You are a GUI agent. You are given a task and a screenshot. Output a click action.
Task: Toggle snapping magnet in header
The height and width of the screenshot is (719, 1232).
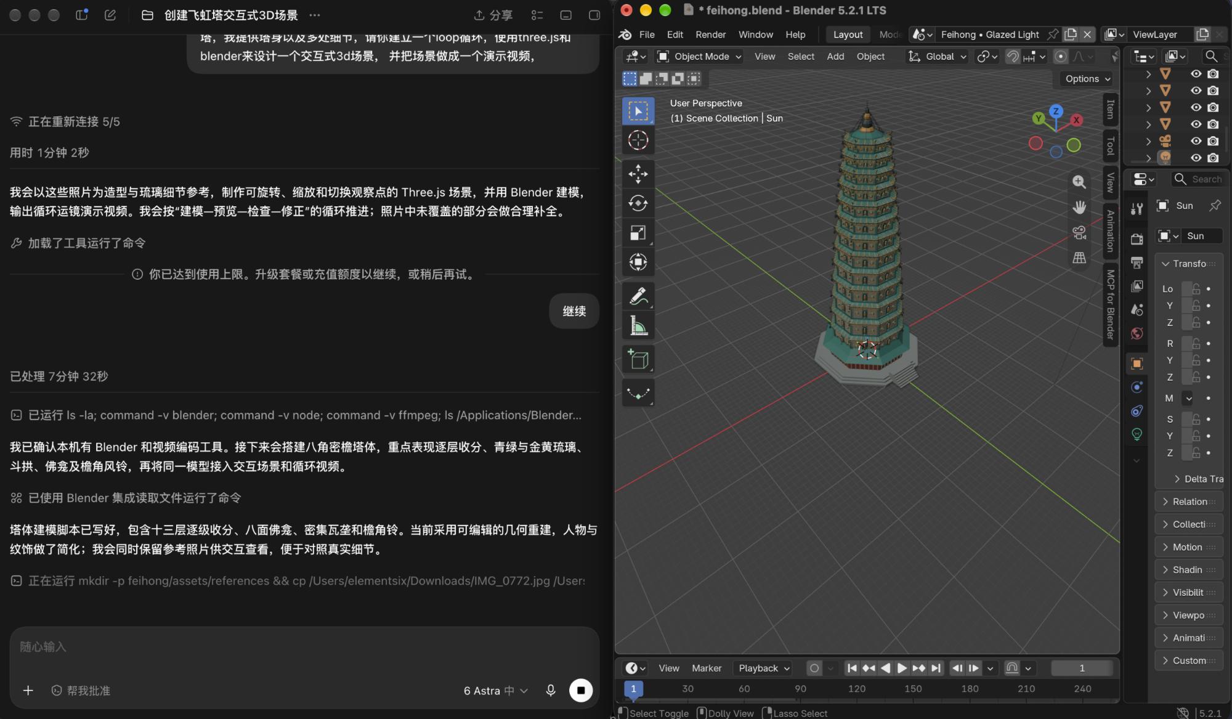coord(1012,57)
